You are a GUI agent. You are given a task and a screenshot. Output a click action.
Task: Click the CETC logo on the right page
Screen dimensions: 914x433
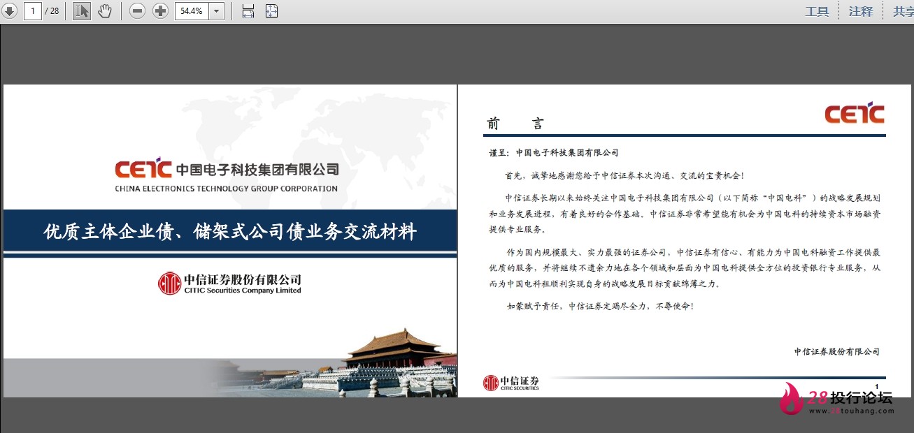pyautogui.click(x=855, y=114)
